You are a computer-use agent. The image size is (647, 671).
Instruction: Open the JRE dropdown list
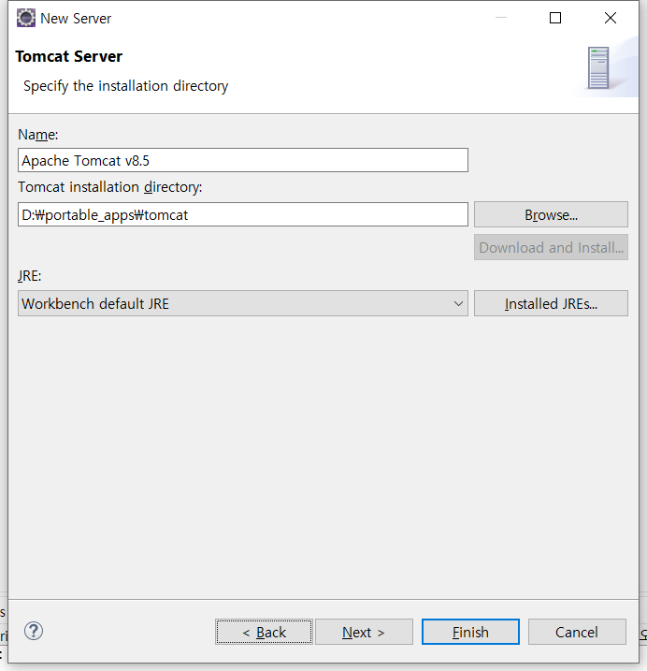tap(243, 303)
